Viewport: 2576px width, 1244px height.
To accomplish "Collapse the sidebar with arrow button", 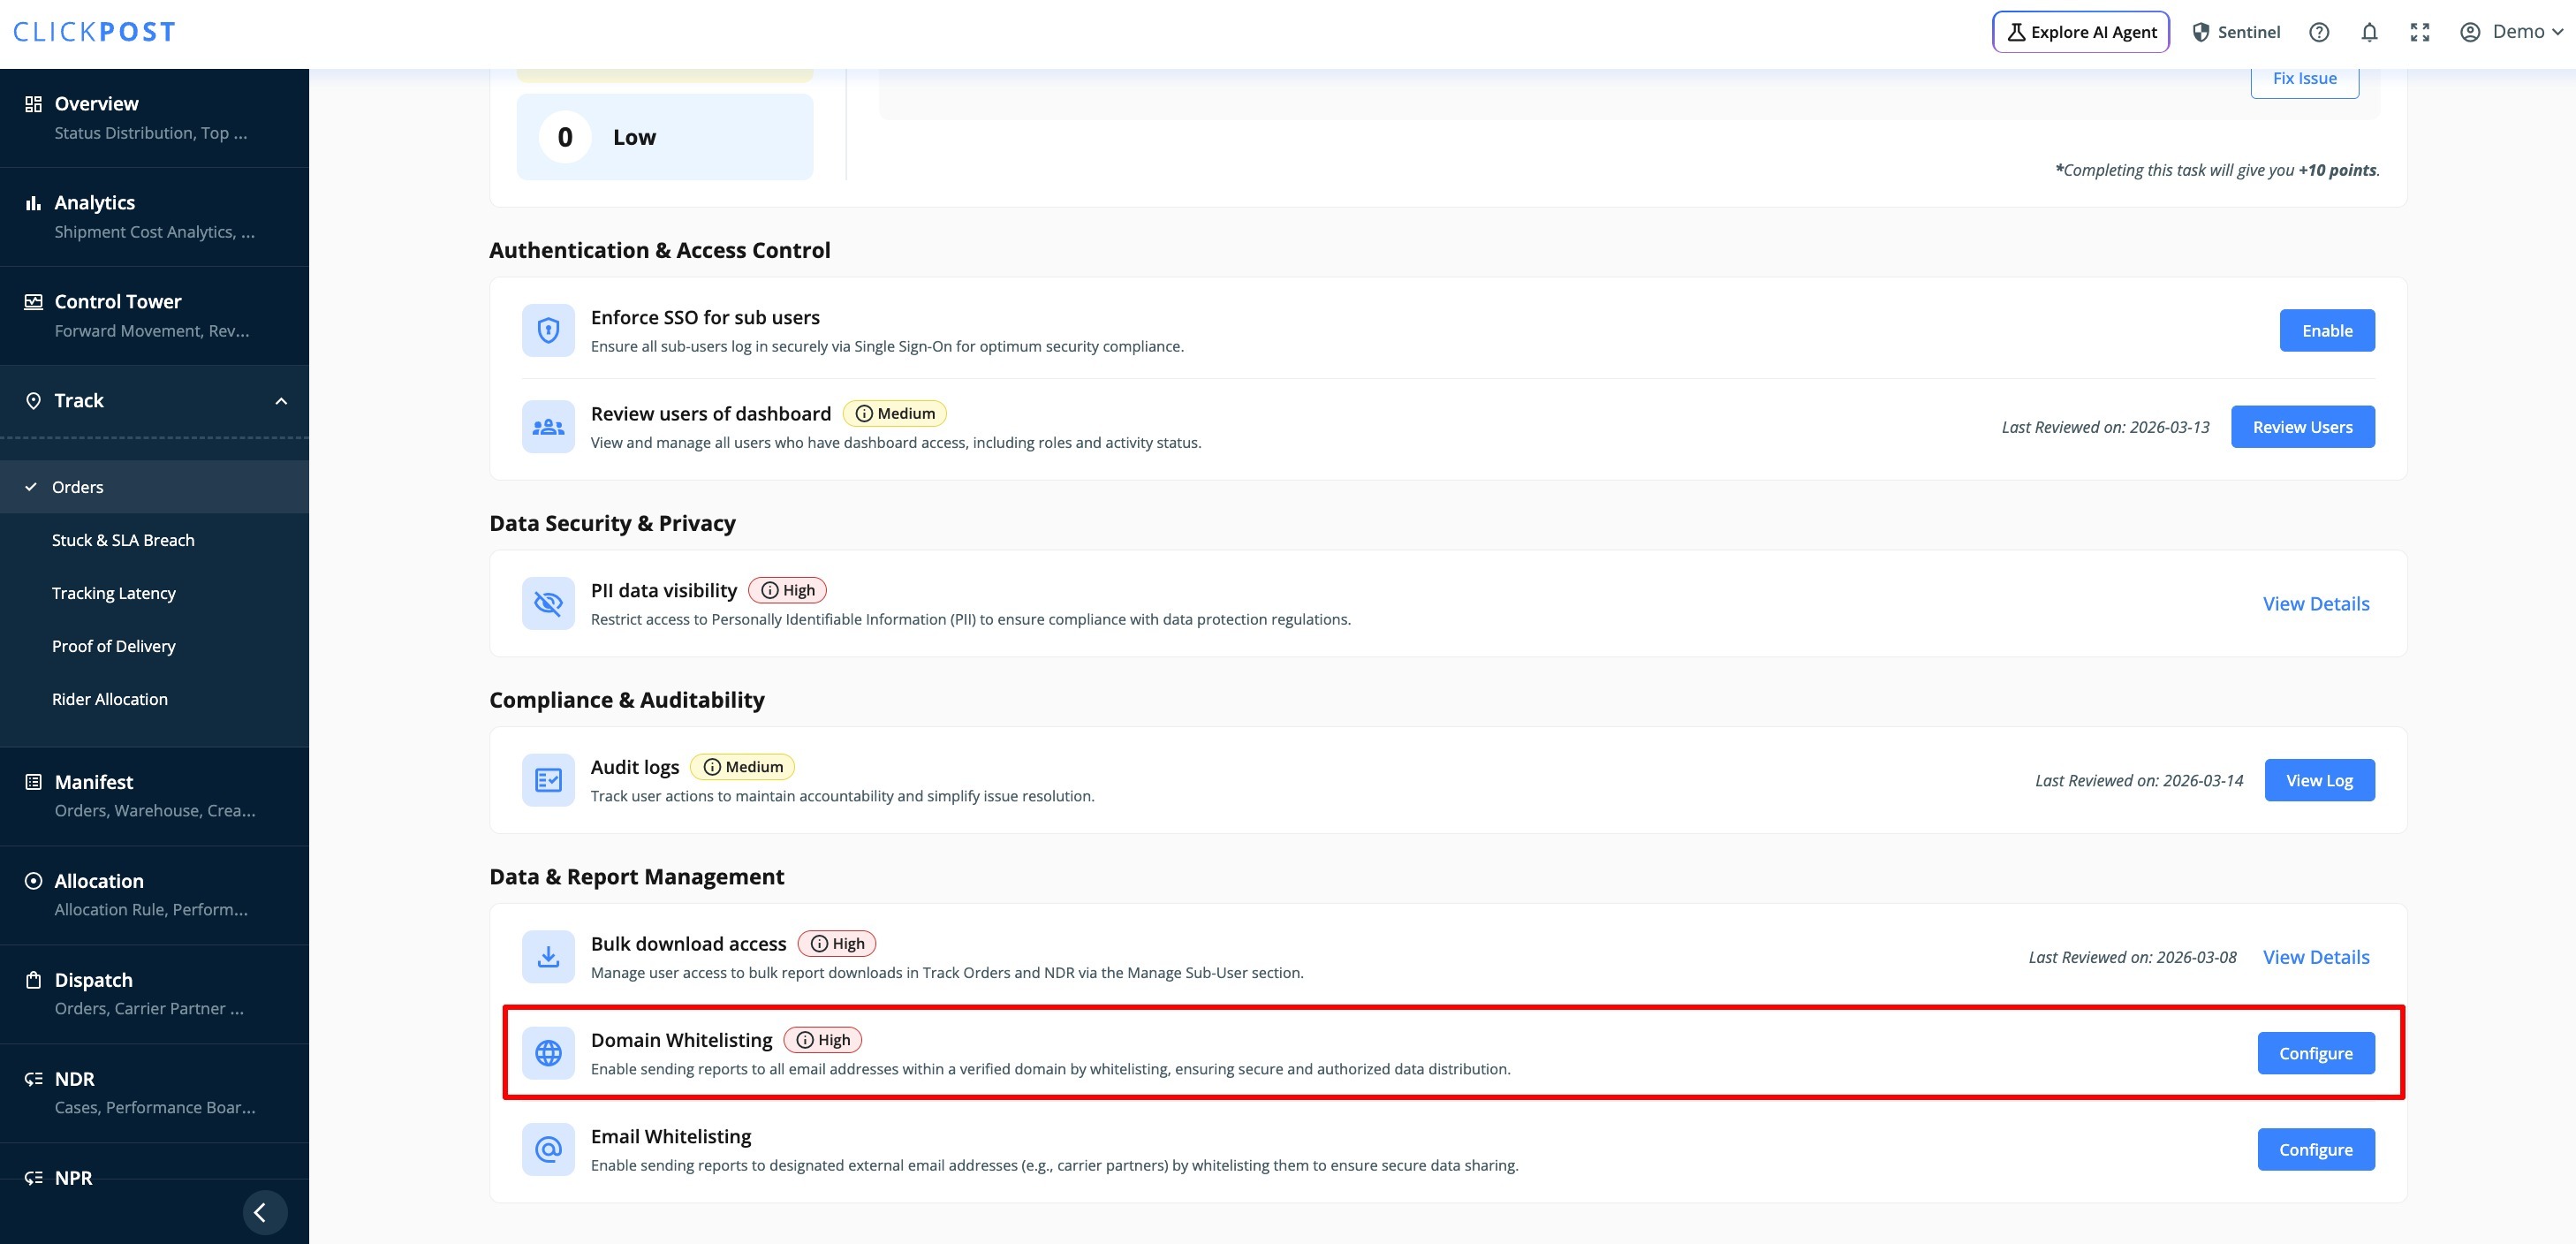I will click(264, 1212).
